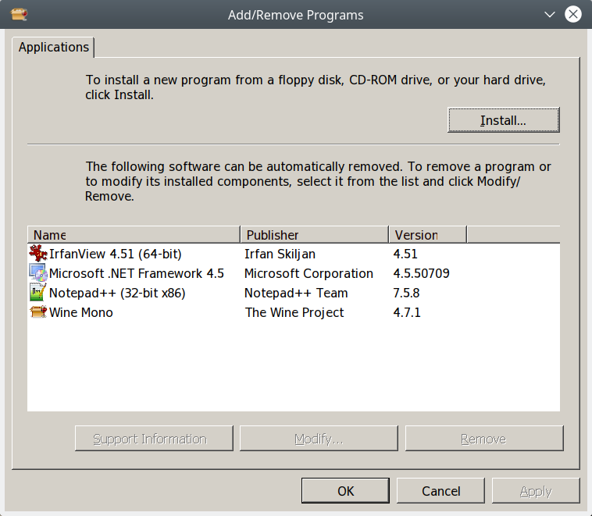Sort list by Version column header
The width and height of the screenshot is (592, 516).
click(428, 235)
